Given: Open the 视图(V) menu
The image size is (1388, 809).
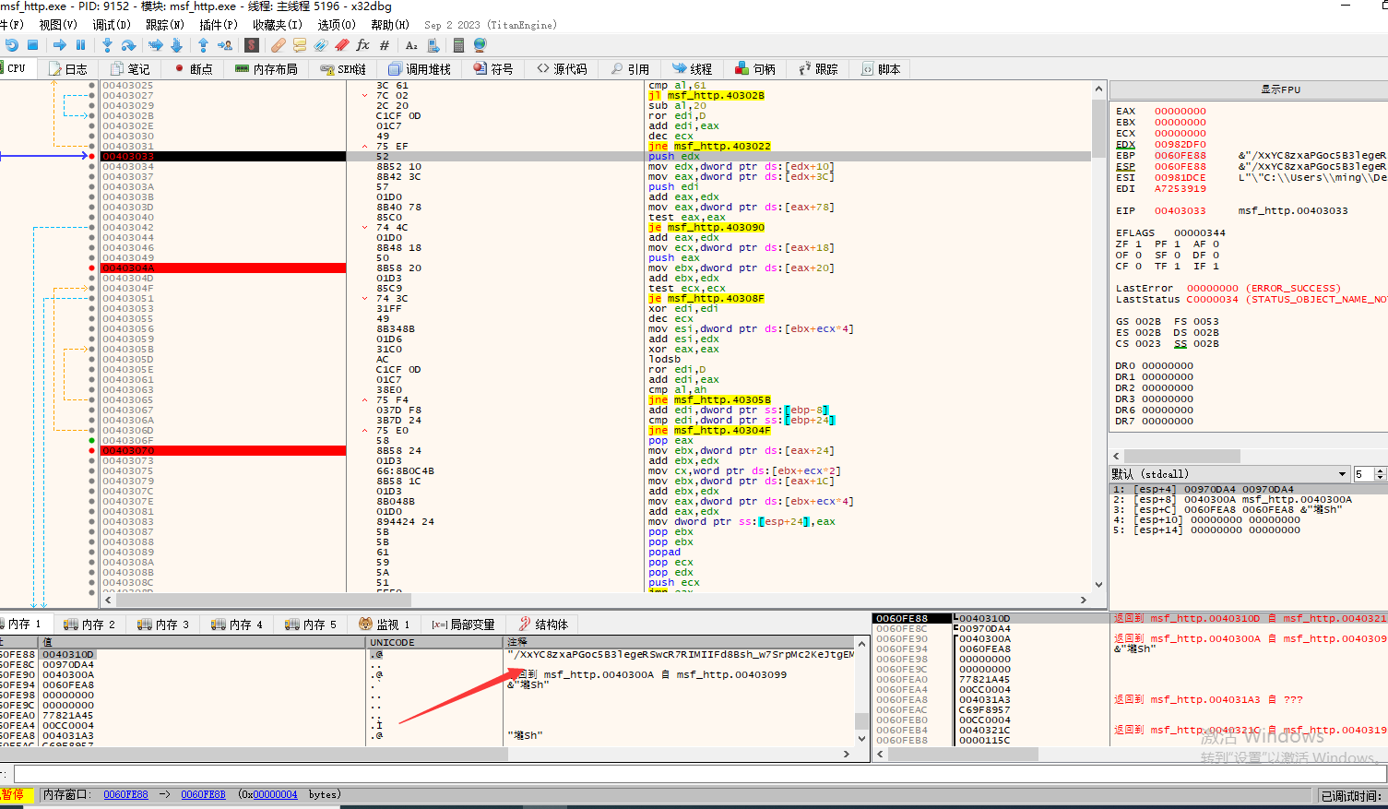Looking at the screenshot, I should 58,25.
